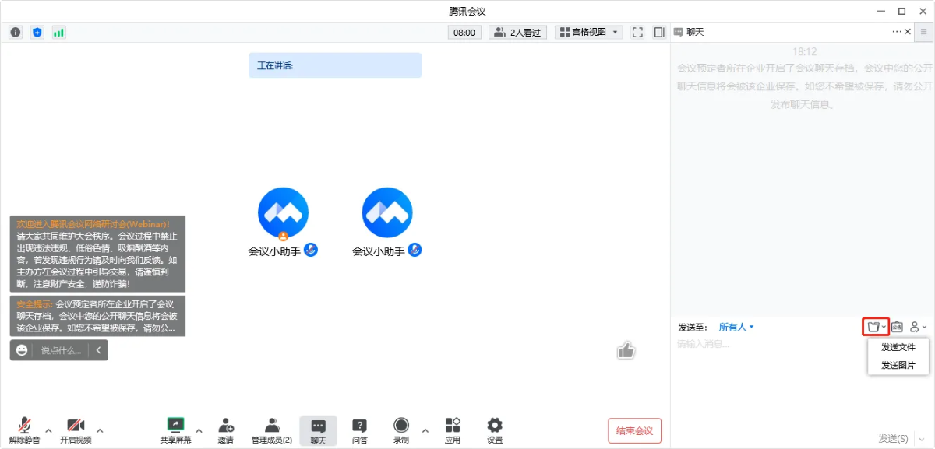The image size is (935, 449).
Task: Open the 问答 Q&A panel
Action: pyautogui.click(x=359, y=430)
